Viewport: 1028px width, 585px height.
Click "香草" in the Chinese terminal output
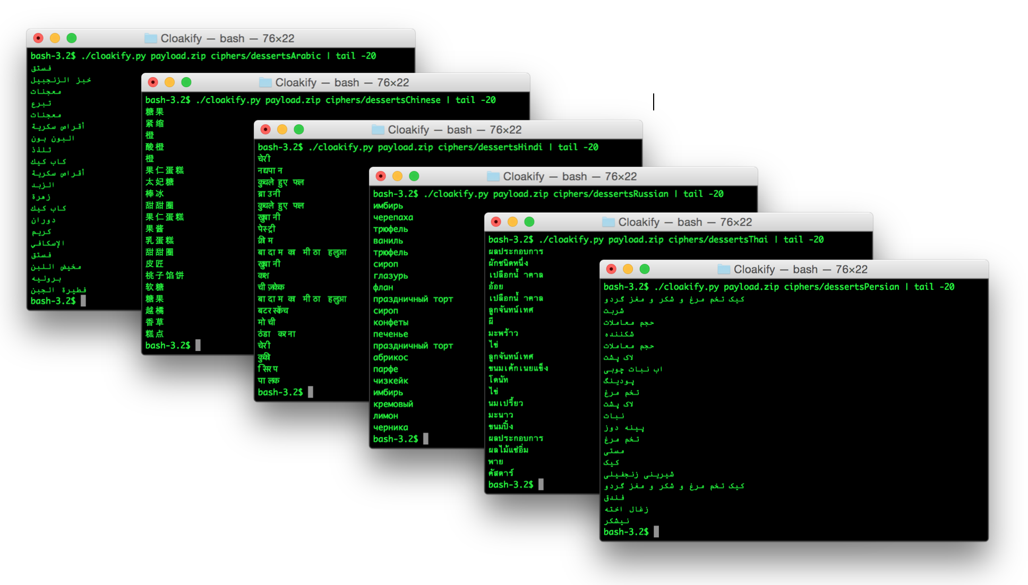tap(155, 322)
